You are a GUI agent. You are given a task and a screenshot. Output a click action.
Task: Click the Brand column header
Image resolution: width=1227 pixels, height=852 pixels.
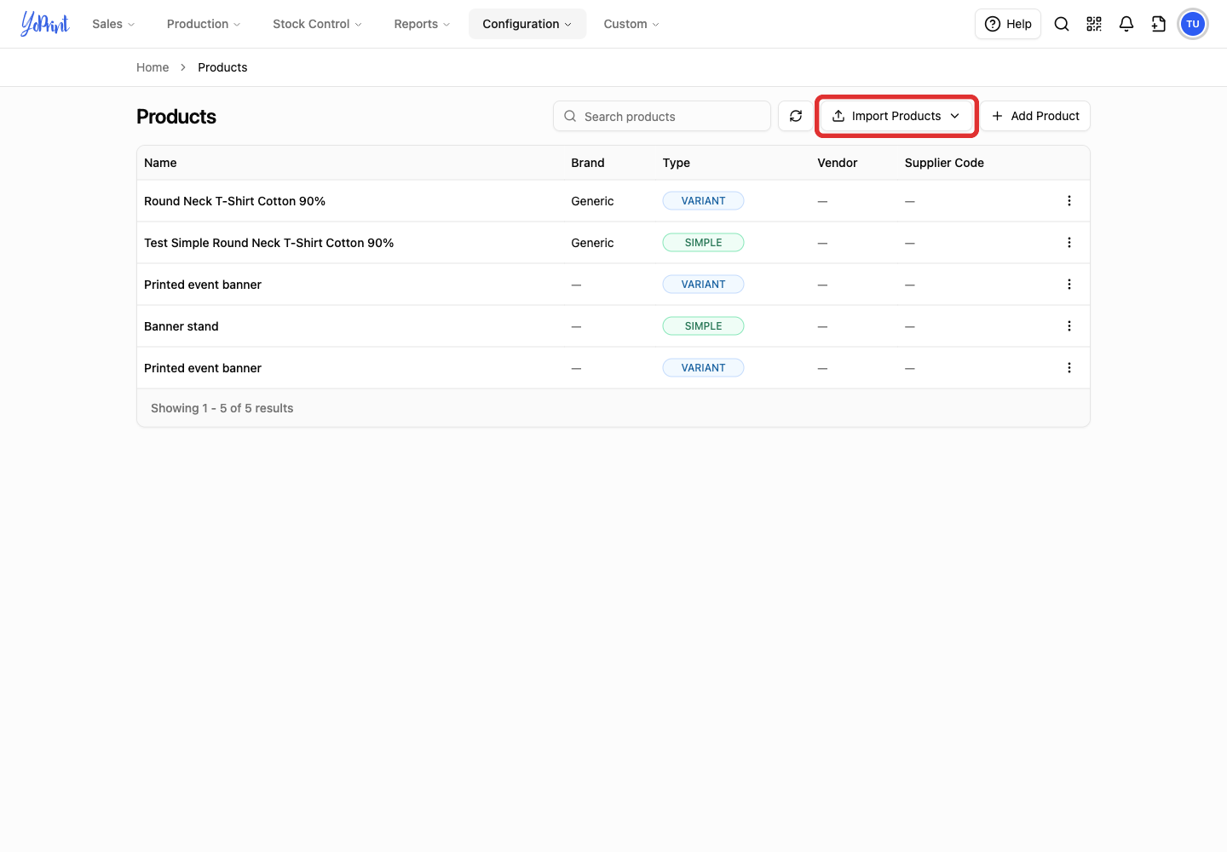588,163
